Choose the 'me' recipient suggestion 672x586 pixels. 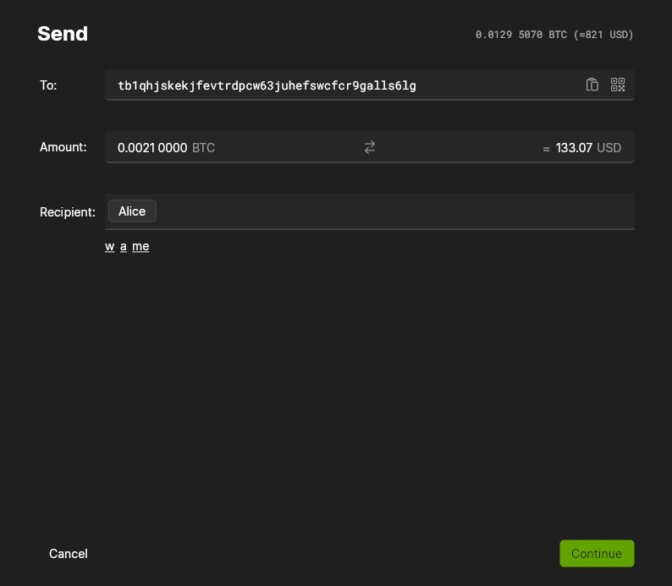[140, 247]
